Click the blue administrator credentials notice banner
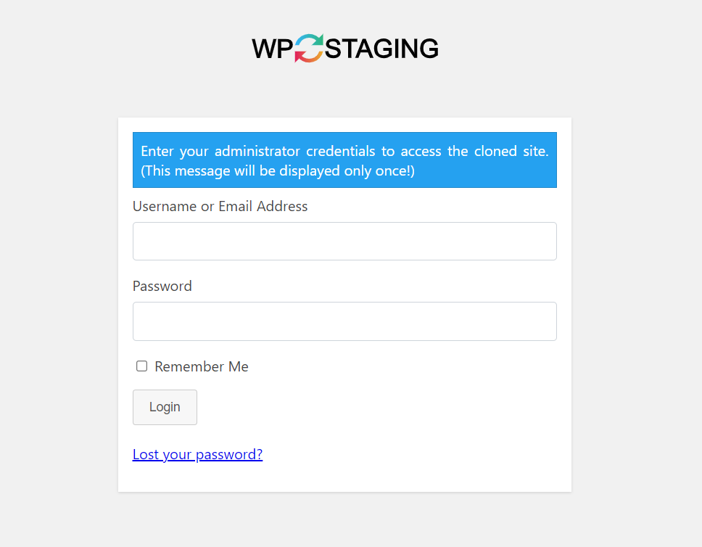702x547 pixels. coord(344,160)
